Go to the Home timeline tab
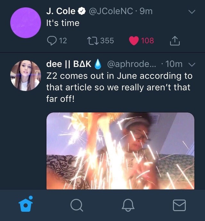Viewport: 205px width, 221px height. pyautogui.click(x=25, y=205)
